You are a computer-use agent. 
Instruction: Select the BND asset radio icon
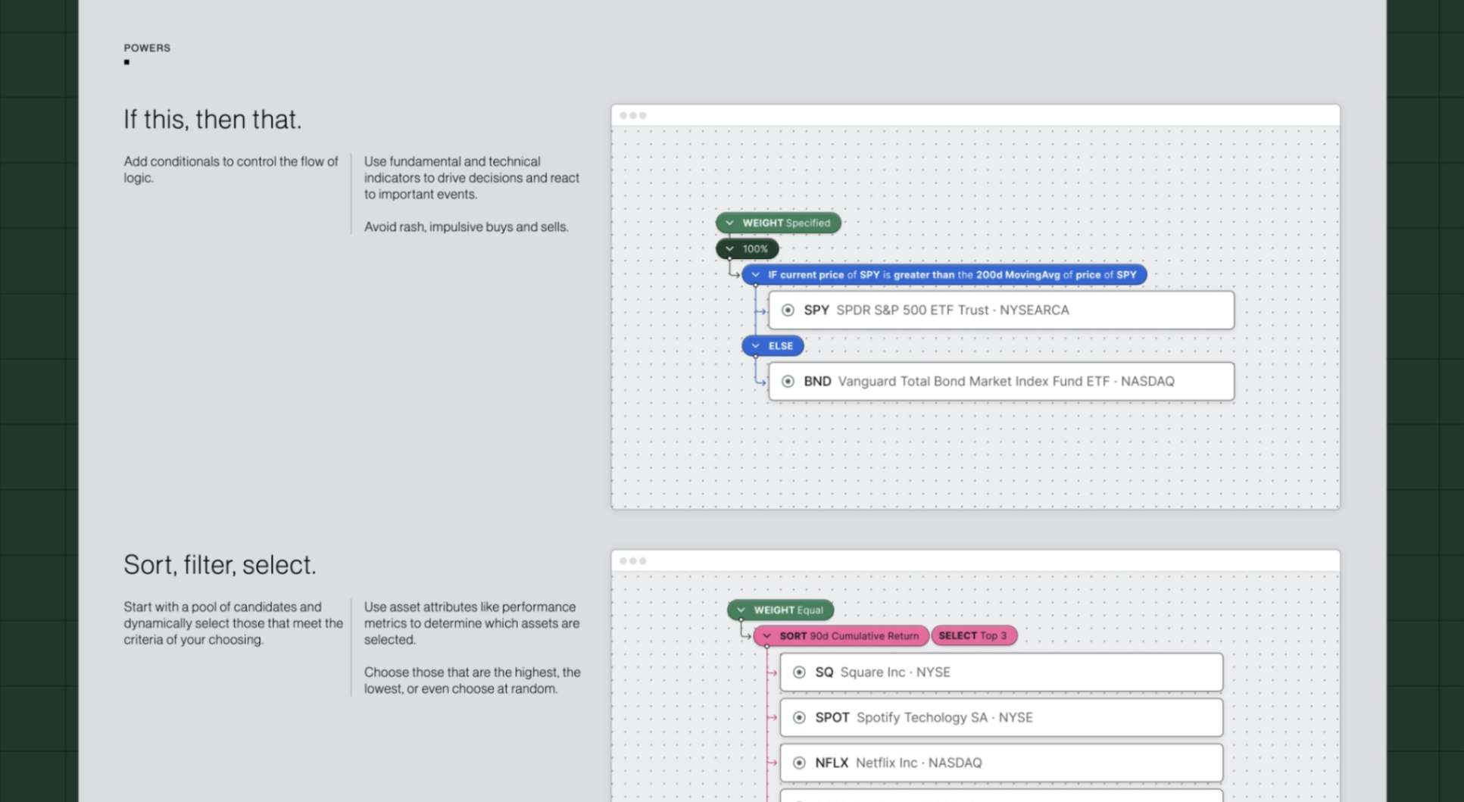pos(788,382)
